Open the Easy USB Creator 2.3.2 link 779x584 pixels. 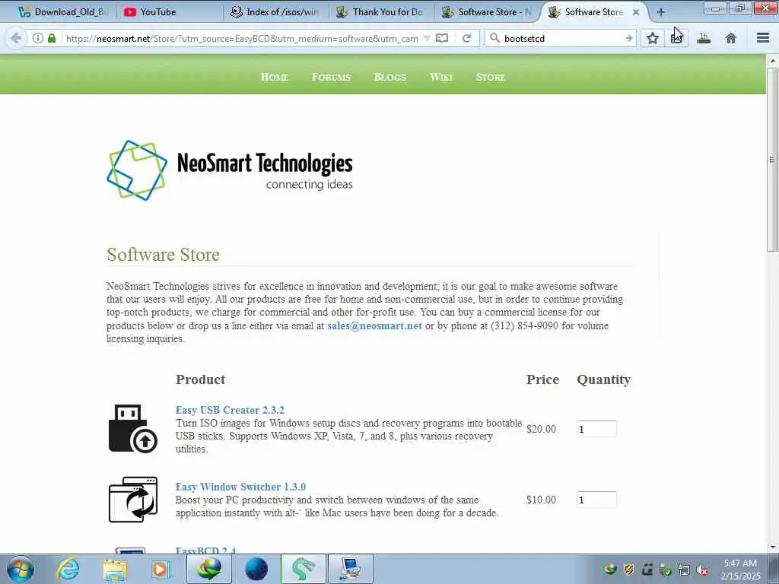point(230,410)
